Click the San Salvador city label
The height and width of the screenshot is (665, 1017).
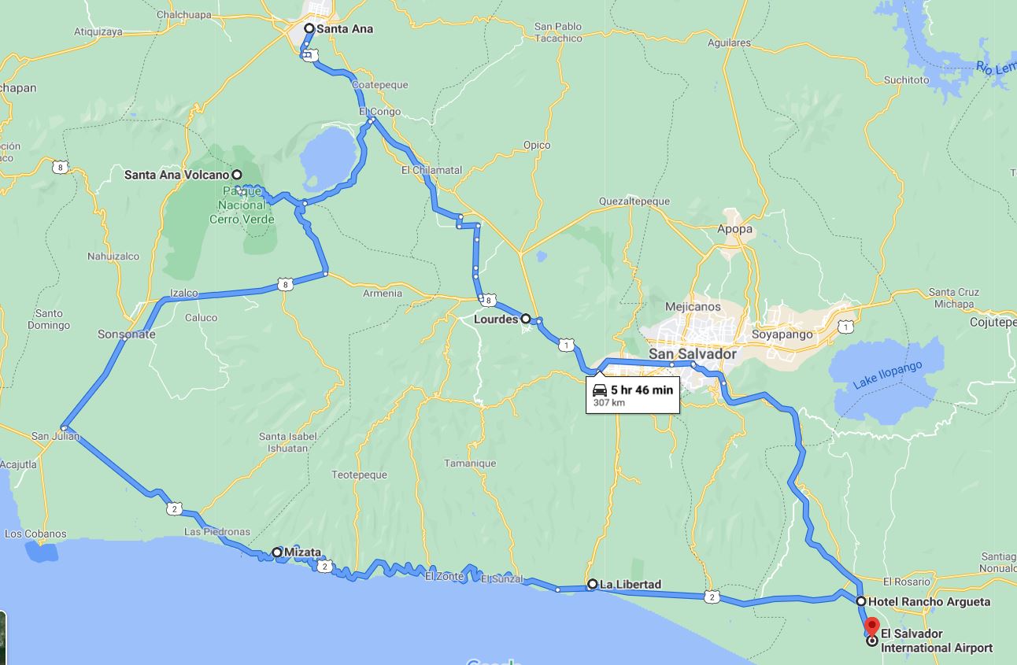pyautogui.click(x=693, y=354)
